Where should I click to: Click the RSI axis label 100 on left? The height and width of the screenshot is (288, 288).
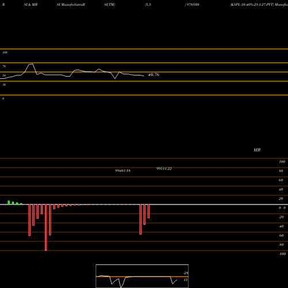pos(5,52)
